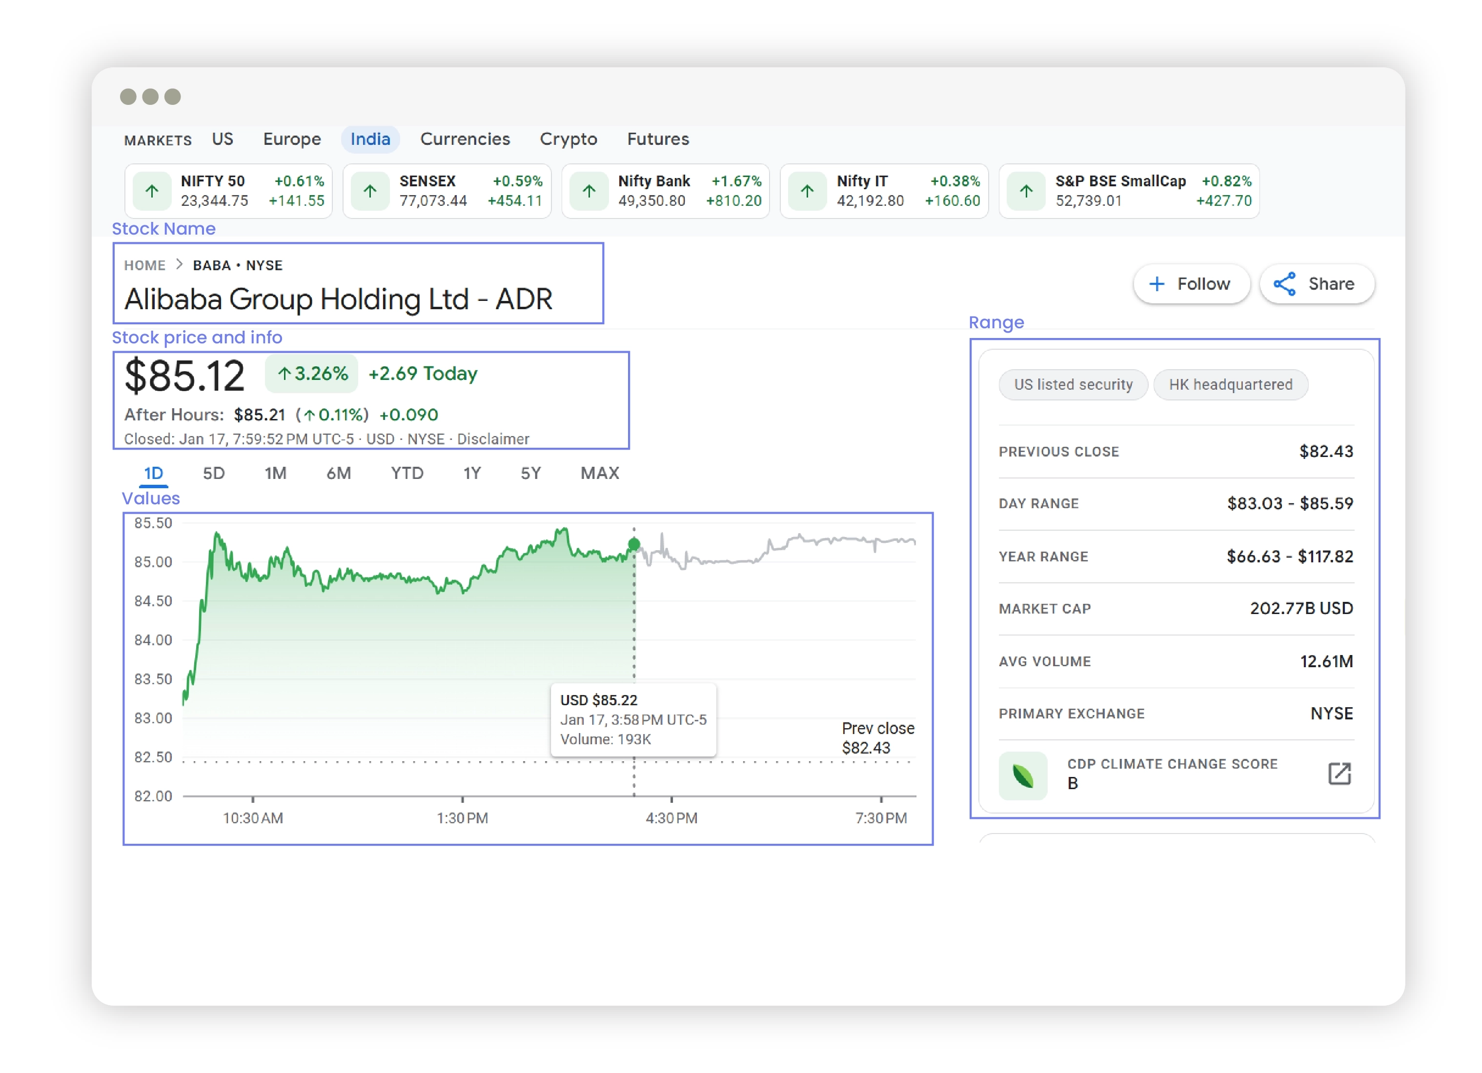
Task: Toggle the US listed security chip filter
Action: [x=1070, y=384]
